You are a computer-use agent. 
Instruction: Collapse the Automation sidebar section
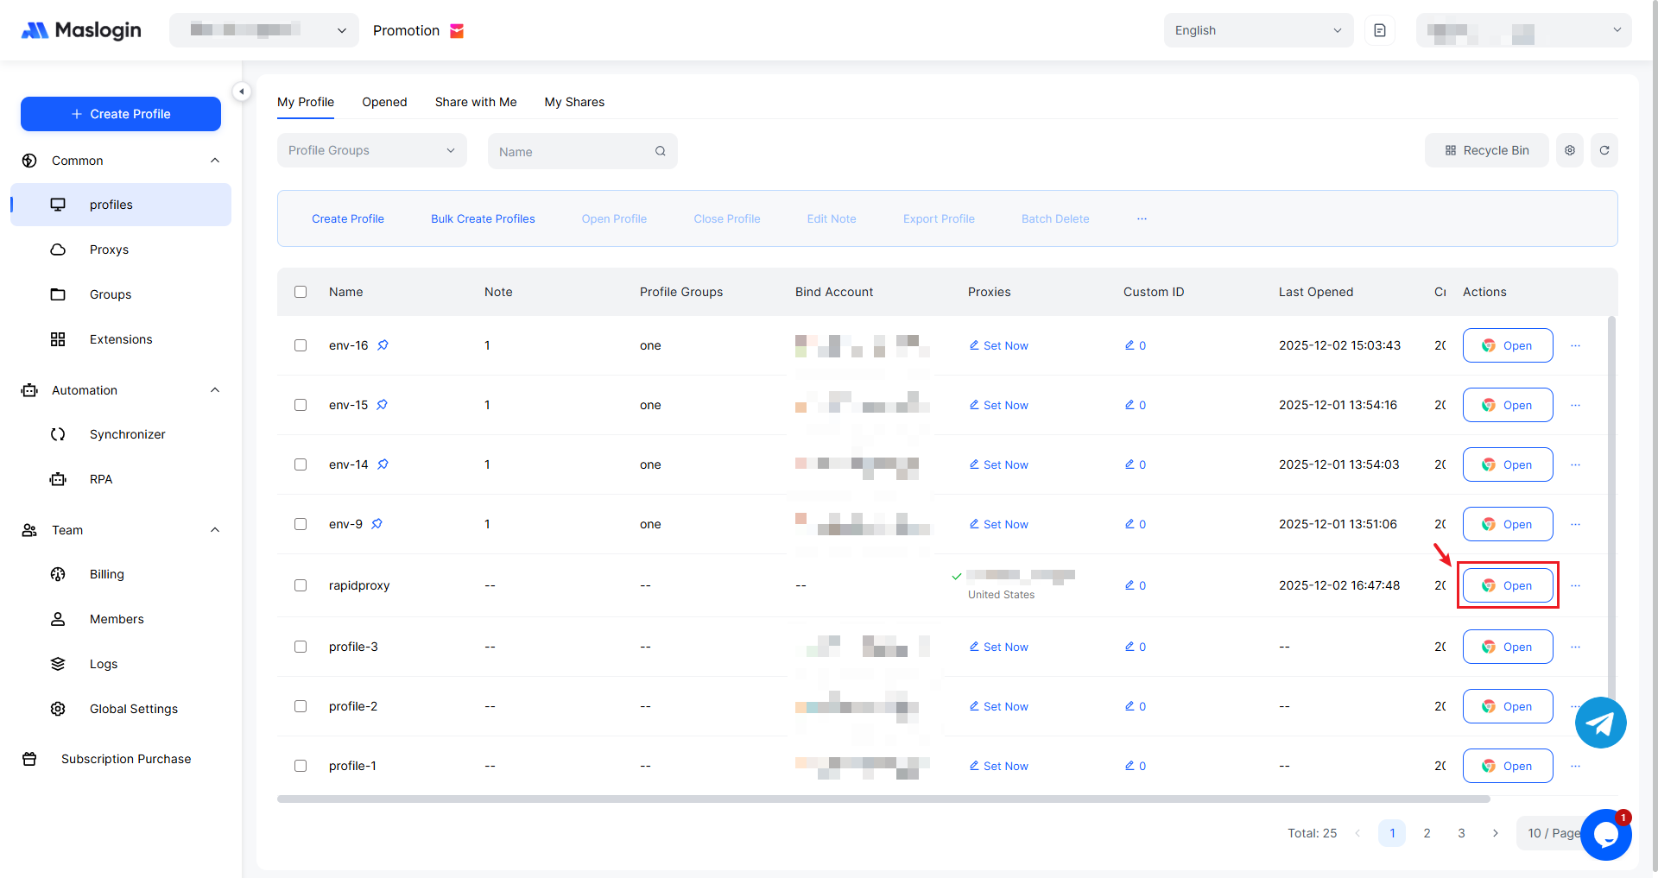215,390
